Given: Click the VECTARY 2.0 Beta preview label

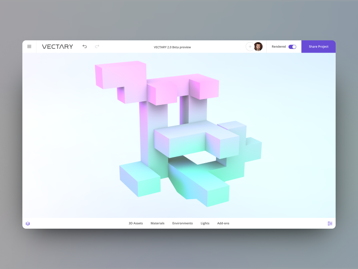Looking at the screenshot, I should 172,47.
